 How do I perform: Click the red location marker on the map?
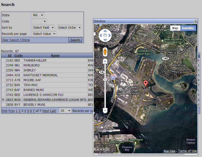pos(146,84)
